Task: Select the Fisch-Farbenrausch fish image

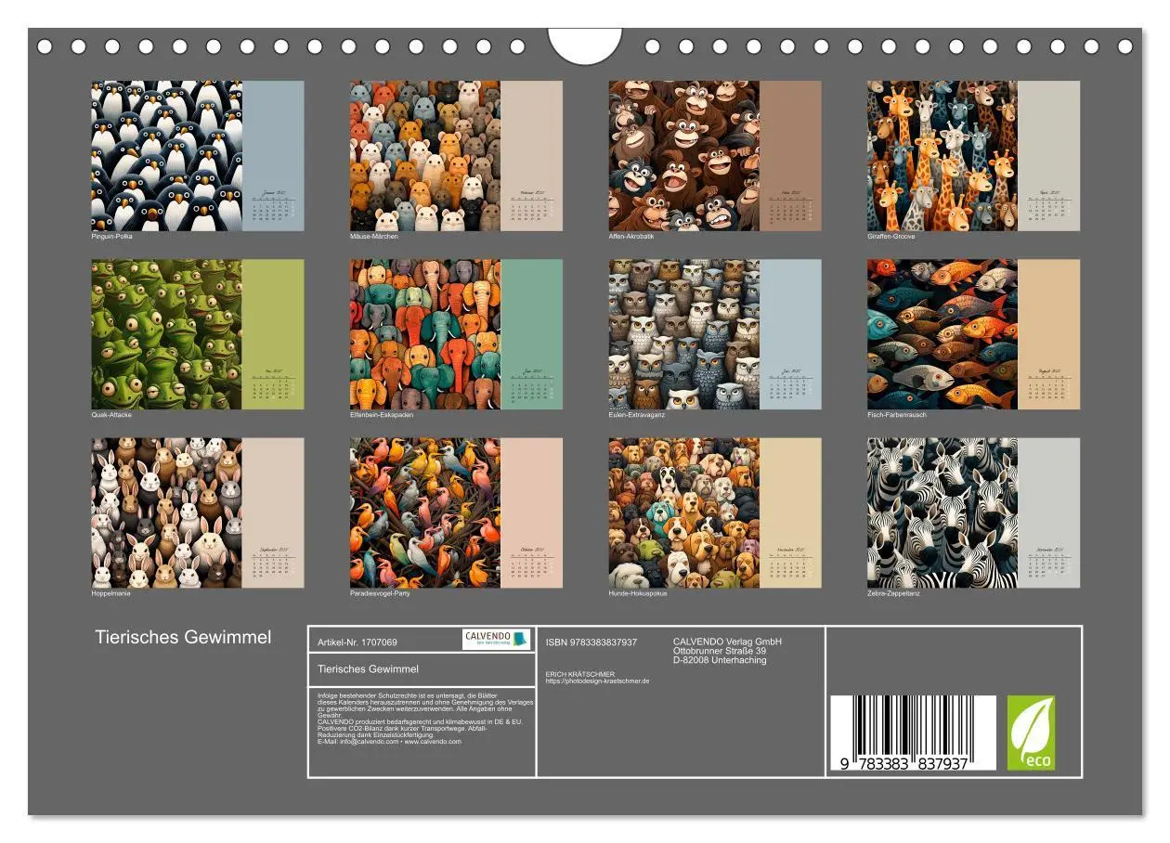Action: coord(942,334)
